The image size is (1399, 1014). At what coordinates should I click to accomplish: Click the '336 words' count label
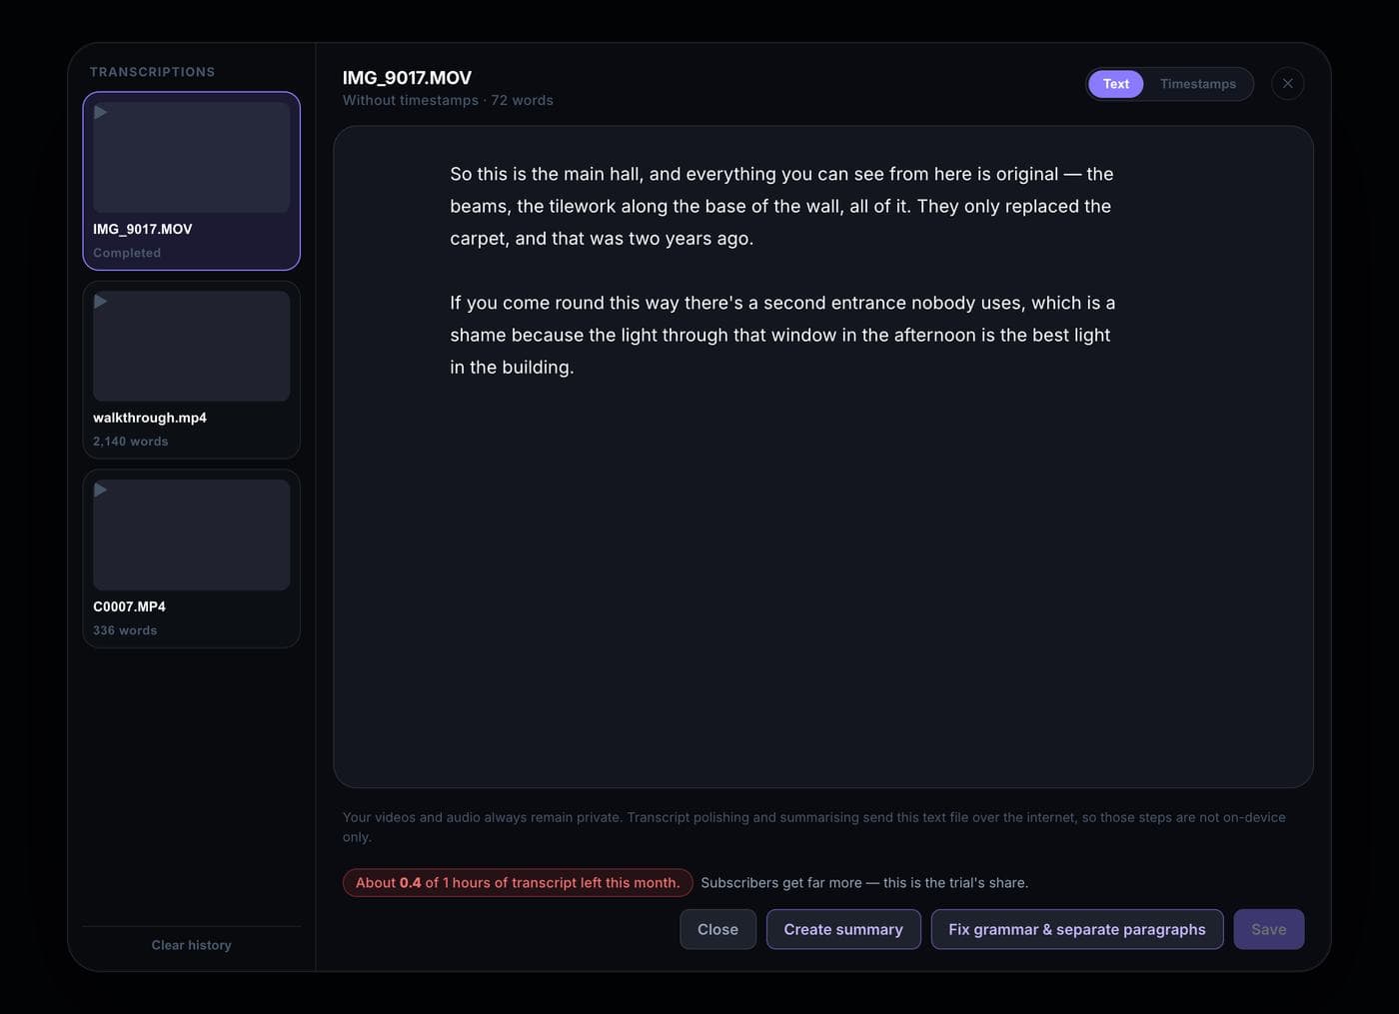(x=125, y=630)
